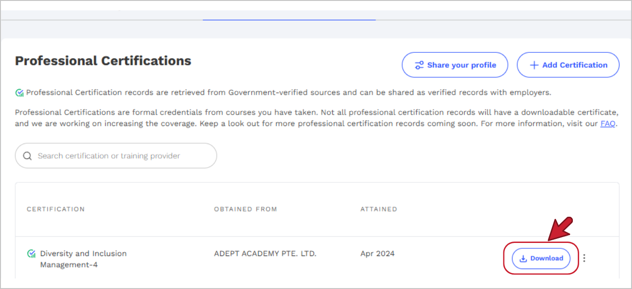This screenshot has height=289, width=632.
Task: Click the OBTAINED FROM column header
Action: [246, 209]
